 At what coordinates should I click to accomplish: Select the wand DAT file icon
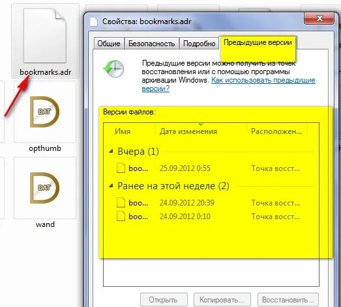pos(44,188)
